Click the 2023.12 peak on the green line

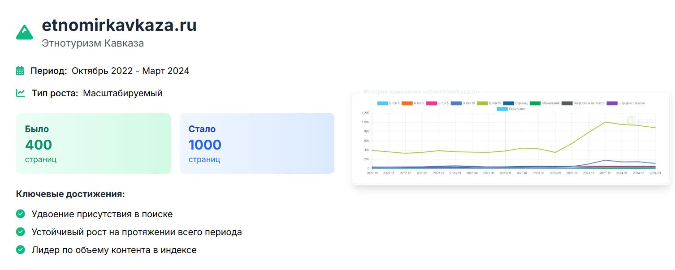pos(605,122)
